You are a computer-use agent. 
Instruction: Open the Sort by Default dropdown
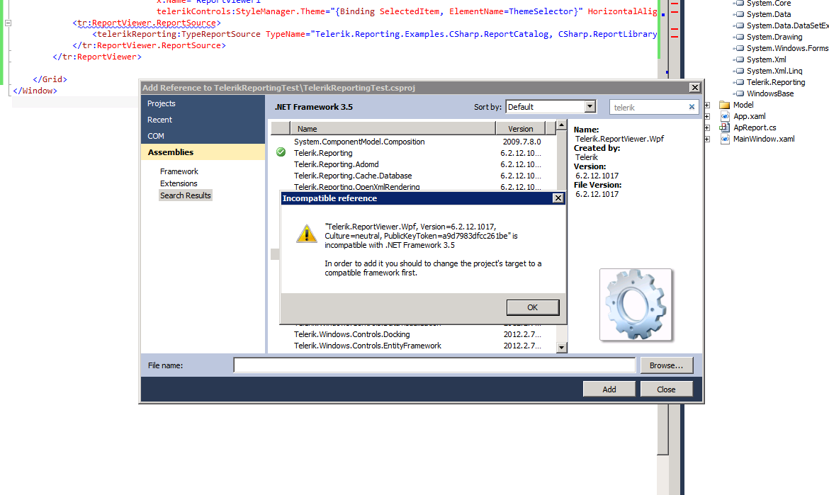click(x=590, y=107)
